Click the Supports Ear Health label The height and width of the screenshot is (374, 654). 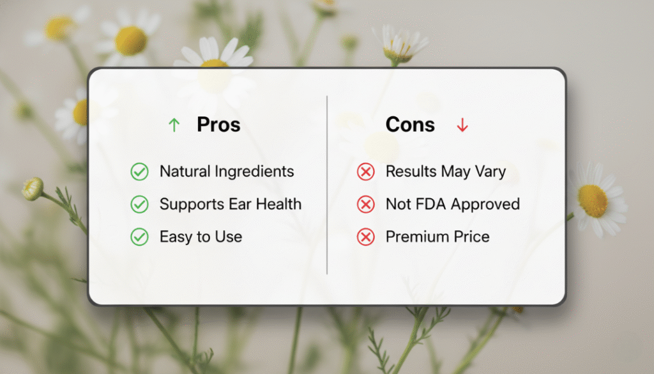point(230,205)
